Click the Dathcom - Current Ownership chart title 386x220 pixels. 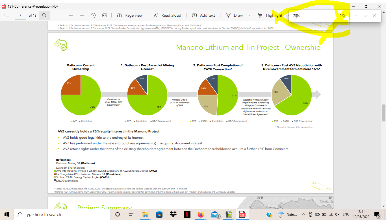[x=81, y=67]
